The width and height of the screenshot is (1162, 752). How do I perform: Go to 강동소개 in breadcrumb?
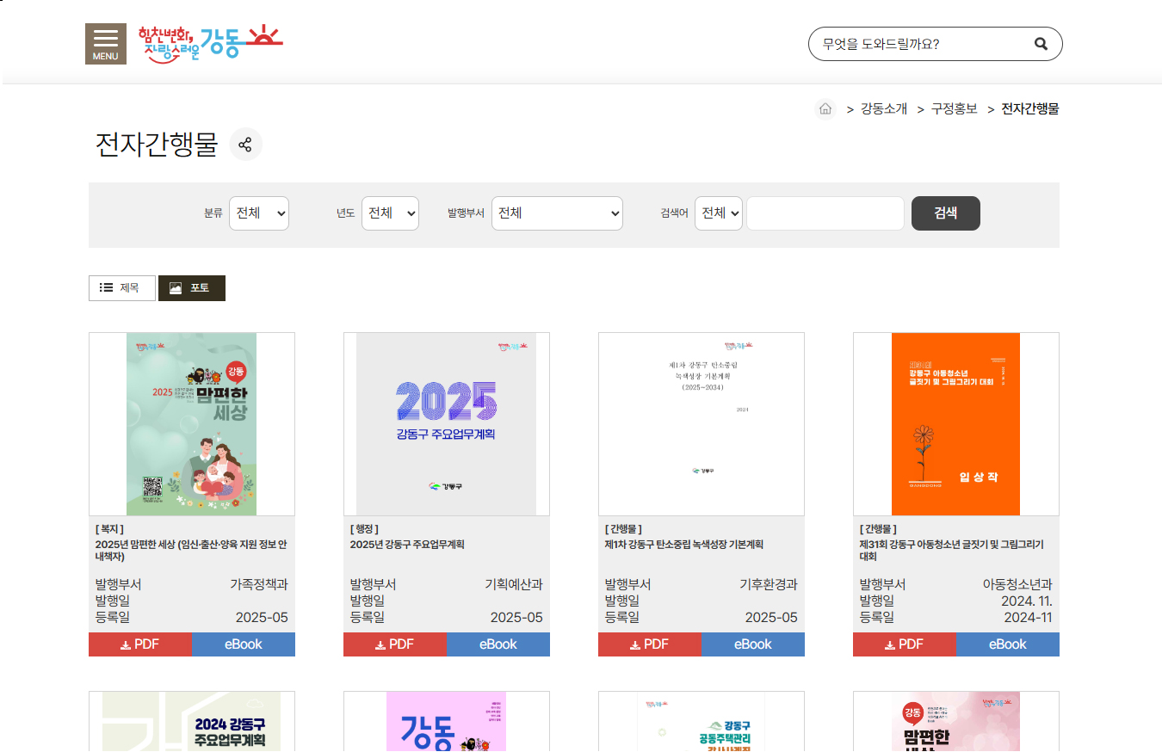point(883,109)
